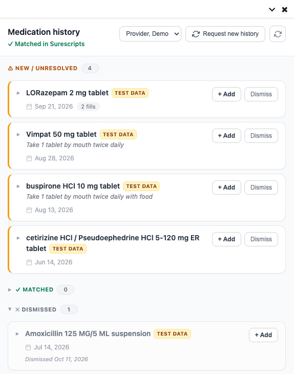Click the New / Unresolved count badge 4

pos(90,69)
